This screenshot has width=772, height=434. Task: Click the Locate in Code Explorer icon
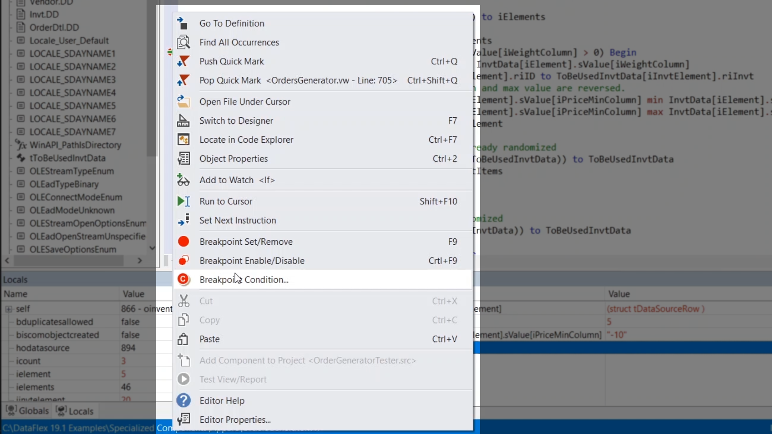(183, 139)
